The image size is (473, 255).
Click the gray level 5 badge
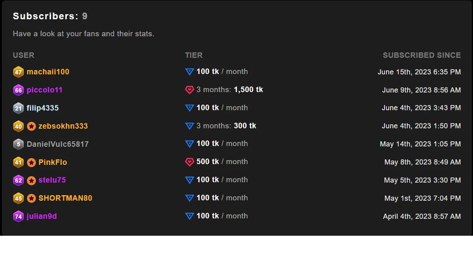tap(18, 144)
